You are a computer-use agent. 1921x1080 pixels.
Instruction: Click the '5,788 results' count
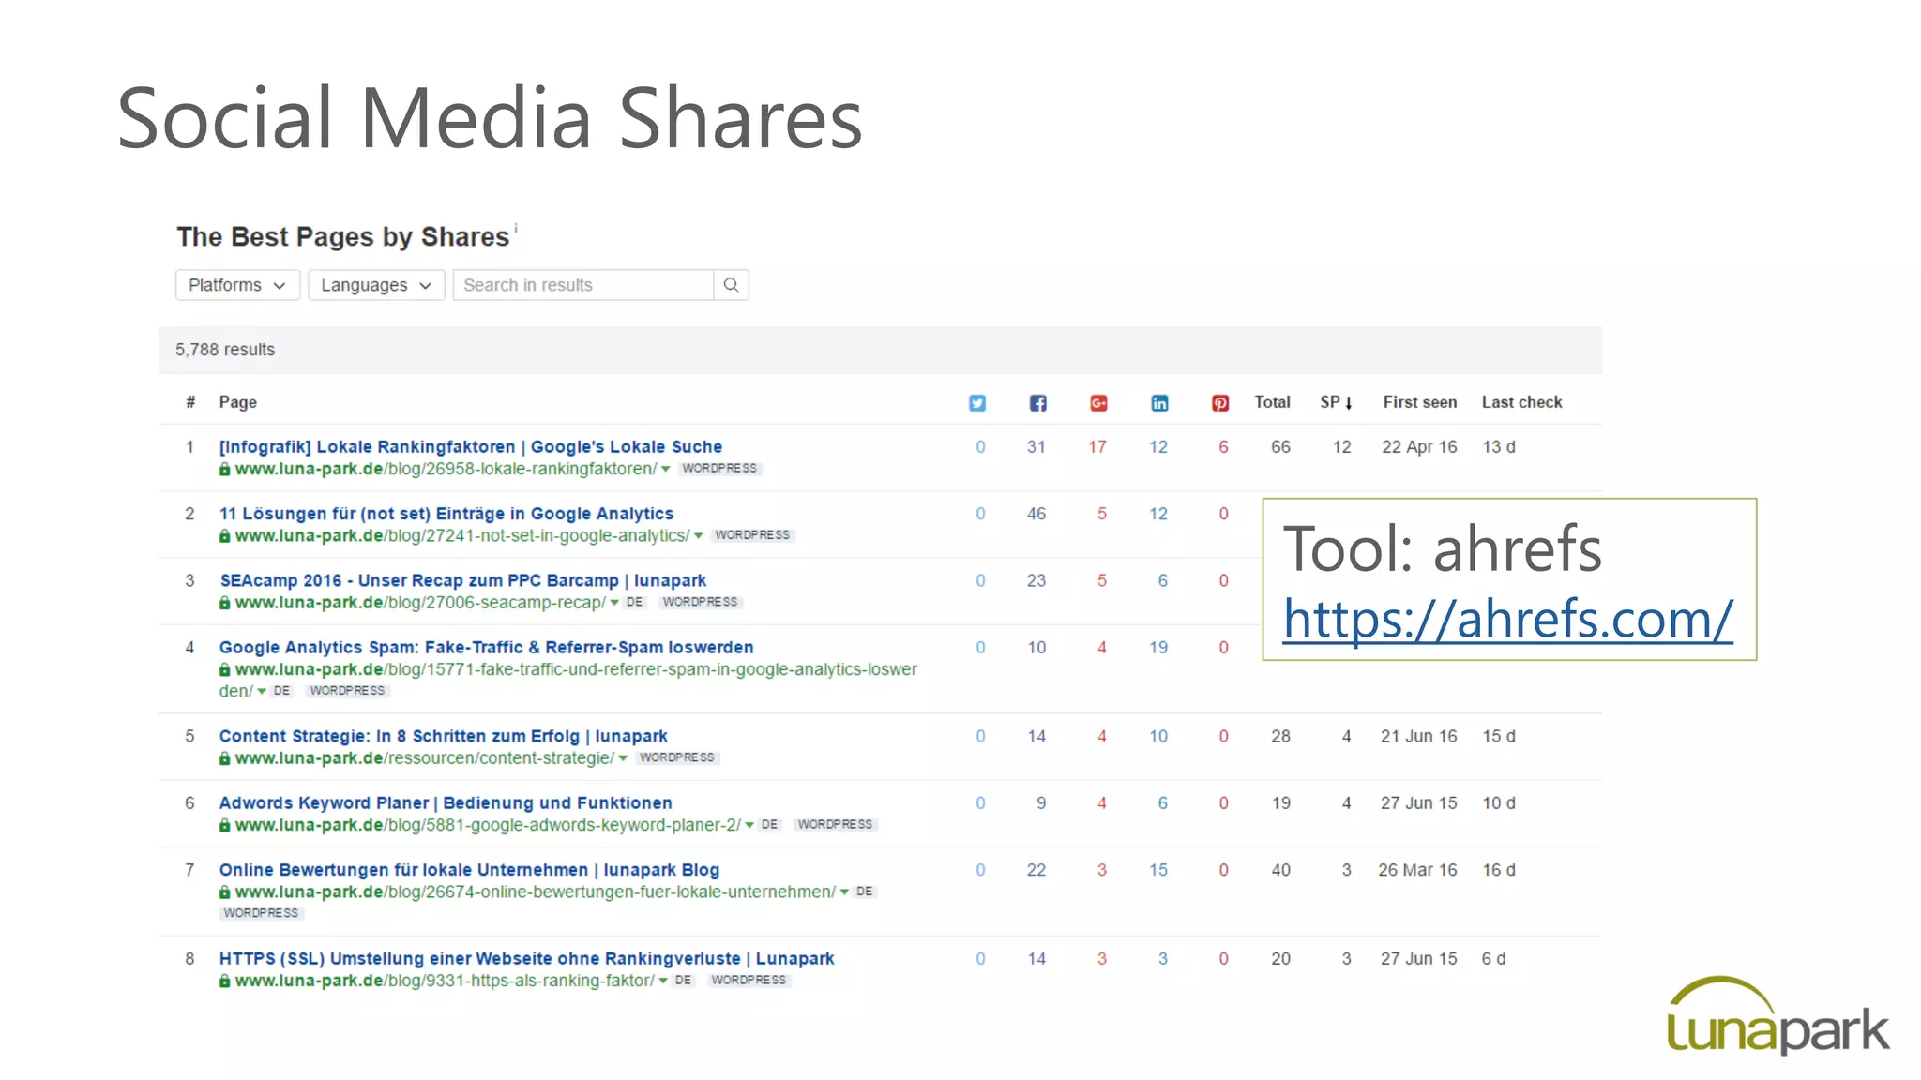point(225,350)
